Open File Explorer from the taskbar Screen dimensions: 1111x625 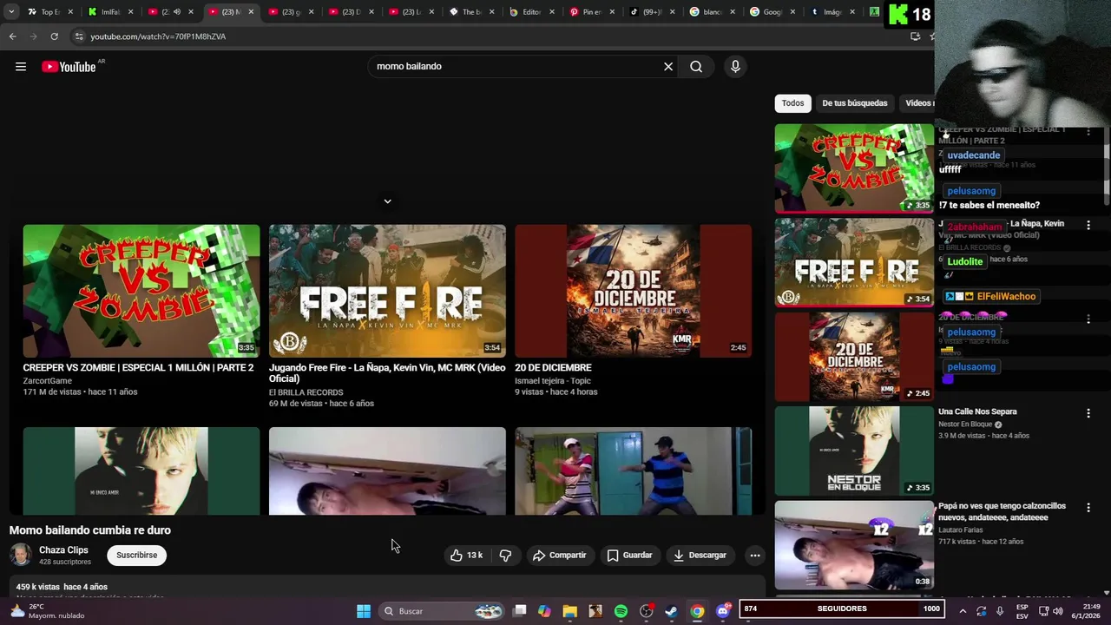569,611
